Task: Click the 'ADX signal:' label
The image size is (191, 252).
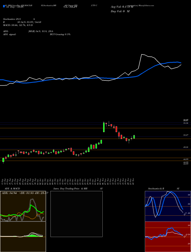Action: pyautogui.click(x=10, y=34)
